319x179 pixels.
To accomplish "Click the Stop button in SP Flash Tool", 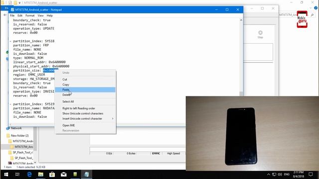I will (260, 34).
